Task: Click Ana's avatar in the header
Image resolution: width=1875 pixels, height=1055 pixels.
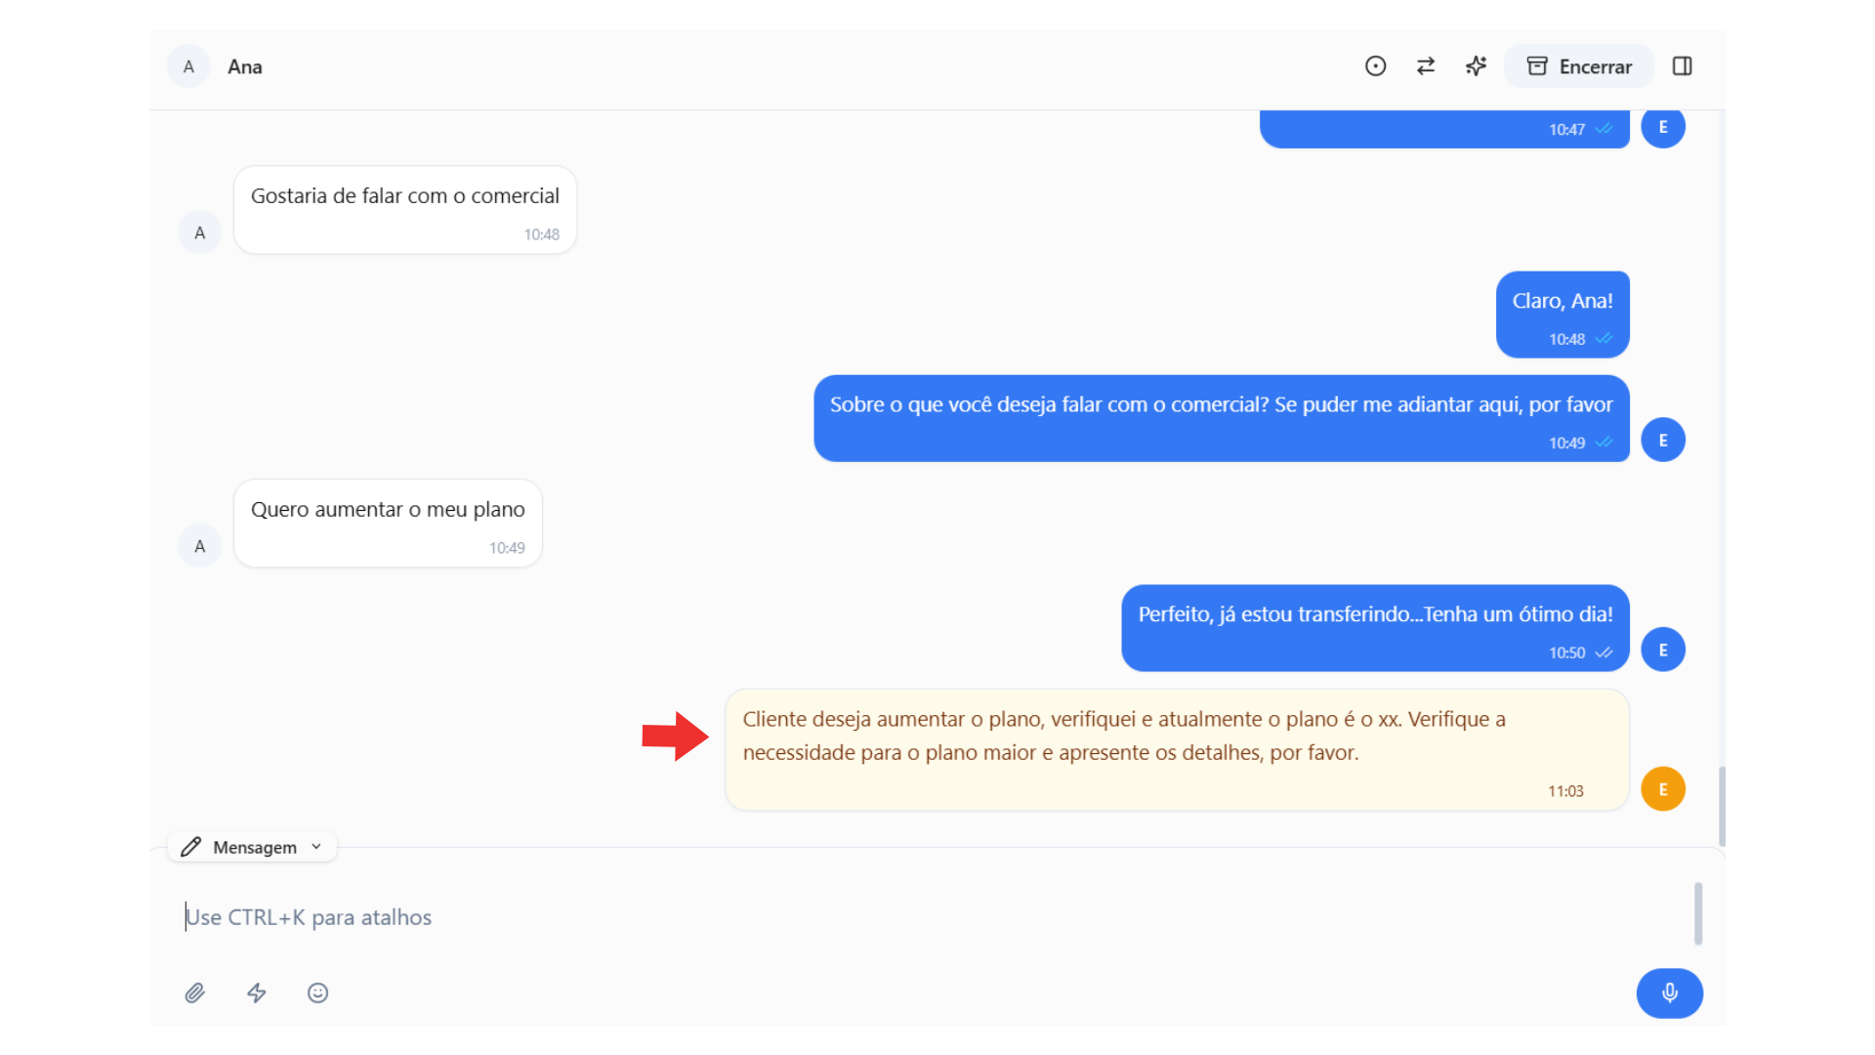Action: click(x=188, y=66)
